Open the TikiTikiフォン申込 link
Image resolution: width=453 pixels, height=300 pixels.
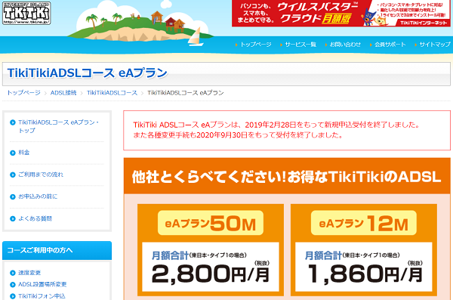pos(42,296)
